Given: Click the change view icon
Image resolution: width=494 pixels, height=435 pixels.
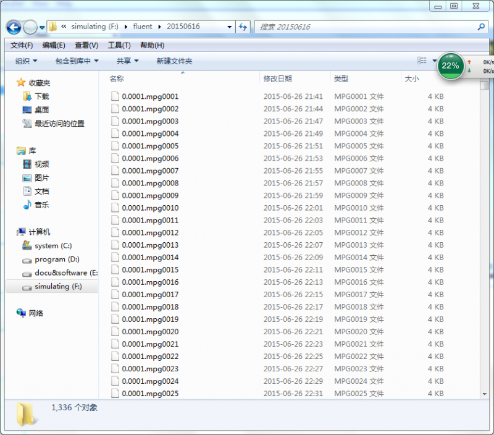Looking at the screenshot, I should click(422, 61).
